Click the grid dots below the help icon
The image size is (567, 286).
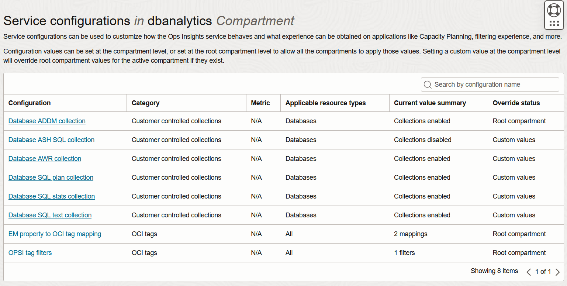tap(554, 24)
